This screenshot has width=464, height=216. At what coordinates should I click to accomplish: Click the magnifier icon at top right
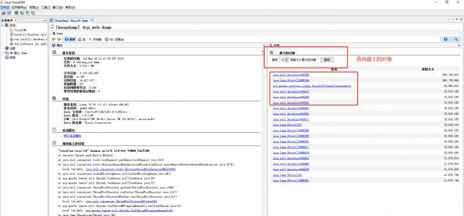point(456,39)
